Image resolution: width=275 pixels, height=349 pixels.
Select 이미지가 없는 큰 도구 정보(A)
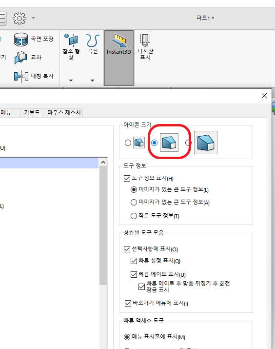[134, 202]
